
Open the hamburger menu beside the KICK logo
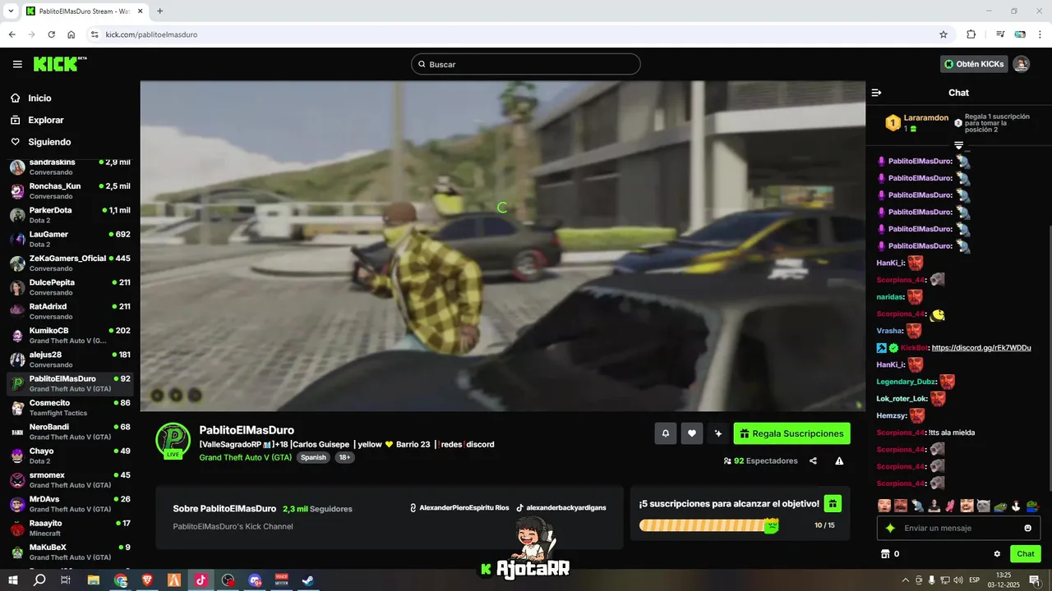coord(17,64)
